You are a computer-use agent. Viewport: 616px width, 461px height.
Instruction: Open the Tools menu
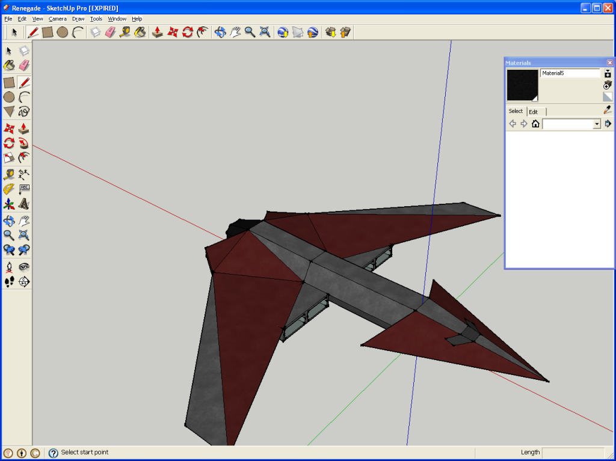pyautogui.click(x=96, y=19)
